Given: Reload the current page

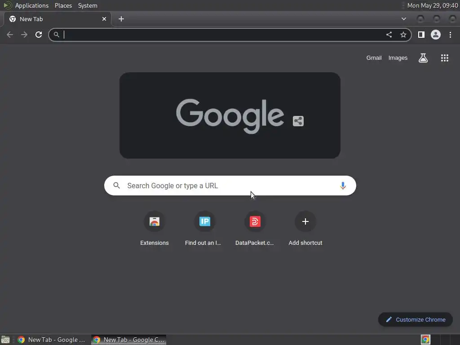Looking at the screenshot, I should 39,35.
